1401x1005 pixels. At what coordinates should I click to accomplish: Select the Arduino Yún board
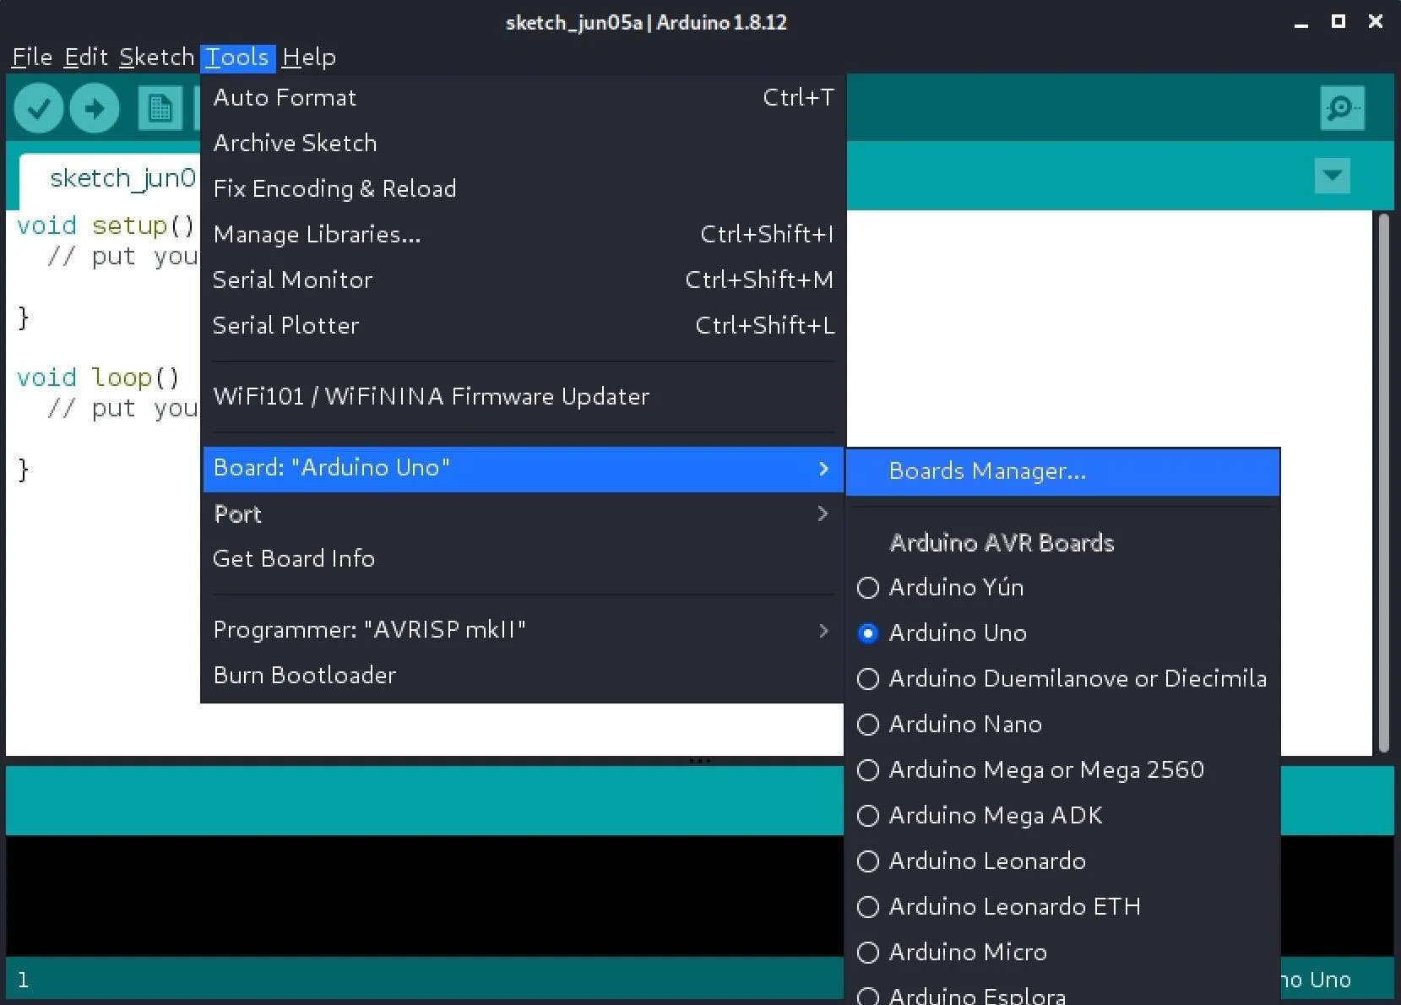tap(1062, 588)
